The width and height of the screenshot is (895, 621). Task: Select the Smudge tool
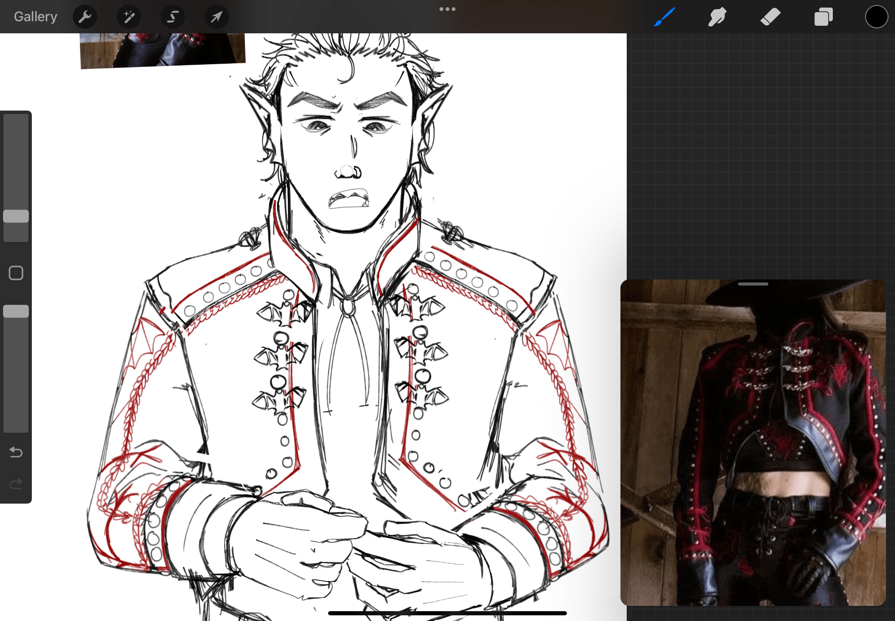coord(717,17)
